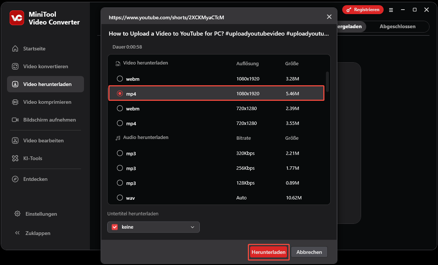Click the Startseite home icon
This screenshot has height=265, width=438.
tap(15, 49)
